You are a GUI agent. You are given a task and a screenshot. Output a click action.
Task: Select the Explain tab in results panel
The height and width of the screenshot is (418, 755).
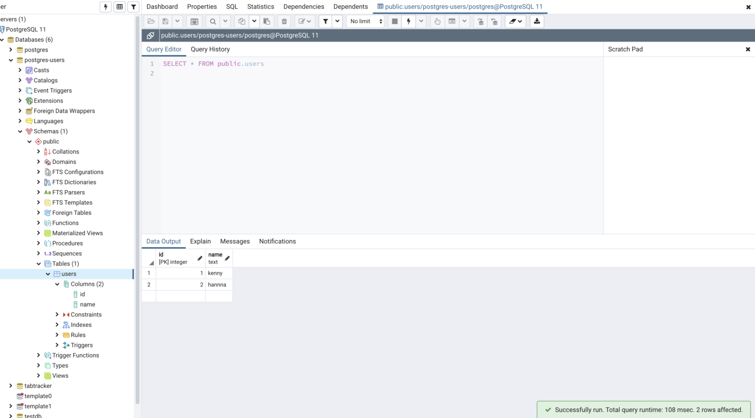tap(200, 241)
